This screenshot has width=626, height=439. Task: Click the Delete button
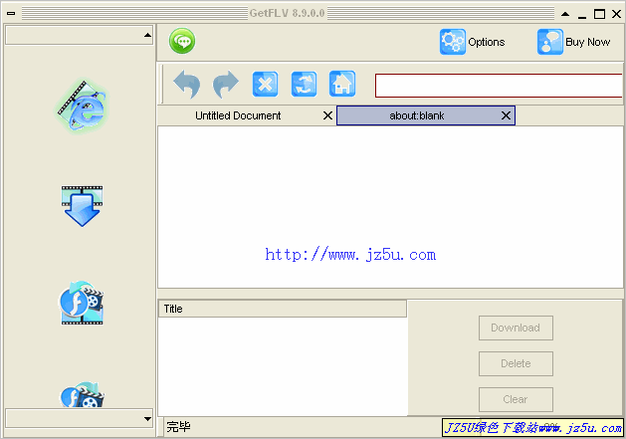coord(516,363)
